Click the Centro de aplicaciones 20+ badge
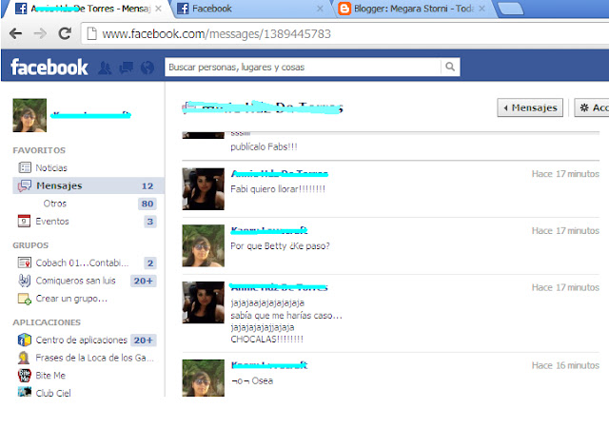The height and width of the screenshot is (428, 609). pyautogui.click(x=144, y=340)
